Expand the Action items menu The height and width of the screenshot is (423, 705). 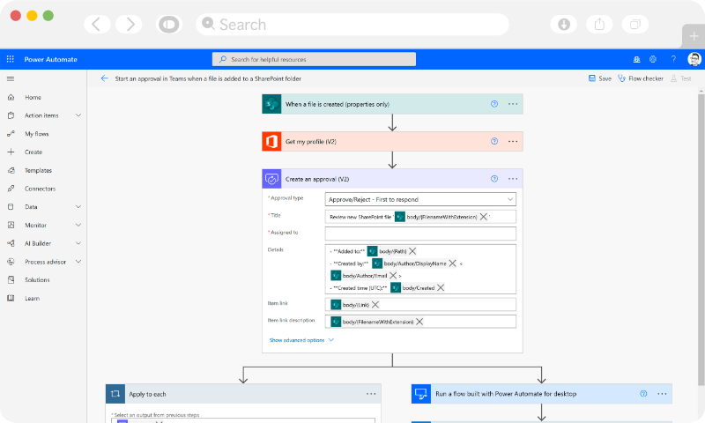78,115
